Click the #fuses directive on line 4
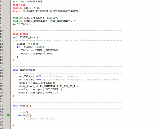The image size is (154, 129). (17, 11)
